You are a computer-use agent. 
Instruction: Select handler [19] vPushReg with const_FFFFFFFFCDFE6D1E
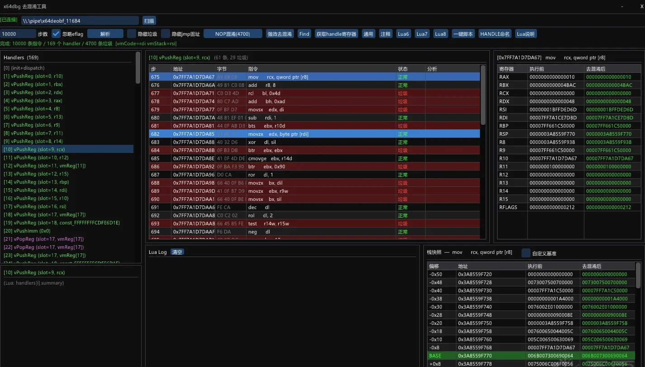(68, 223)
